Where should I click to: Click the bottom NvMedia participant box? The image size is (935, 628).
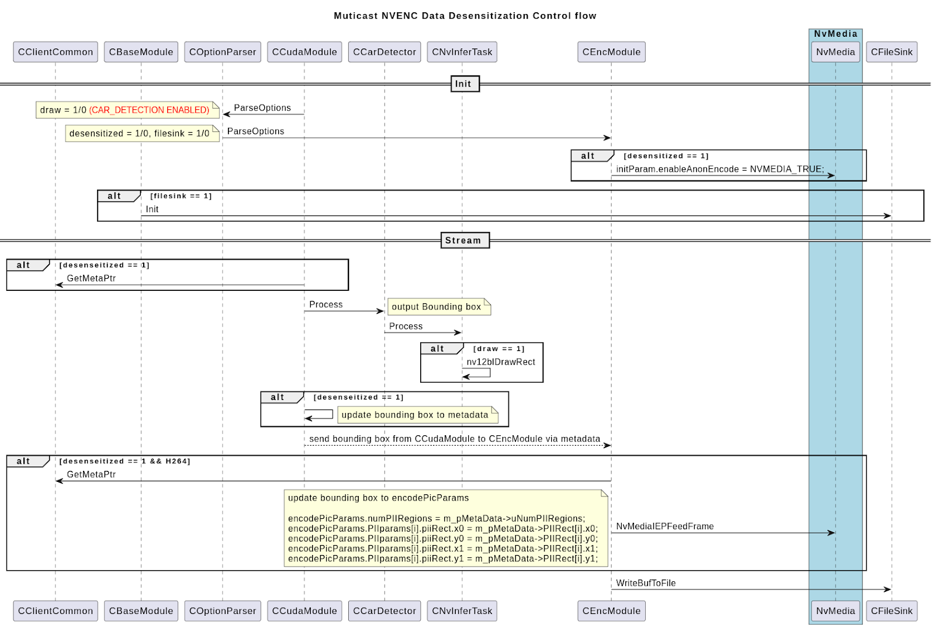click(x=836, y=611)
